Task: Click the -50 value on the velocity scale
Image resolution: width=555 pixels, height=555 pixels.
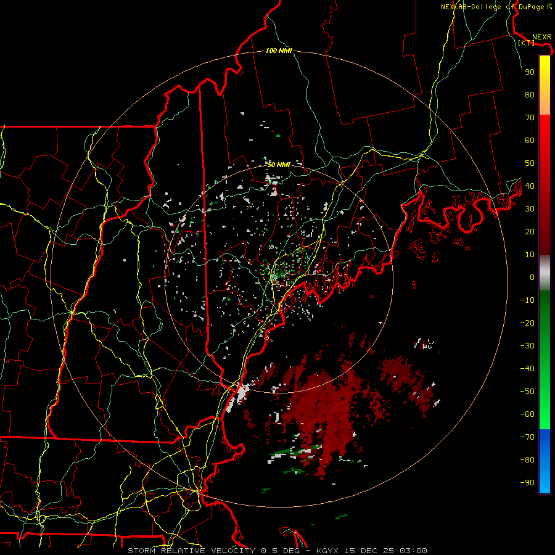Action: [527, 392]
